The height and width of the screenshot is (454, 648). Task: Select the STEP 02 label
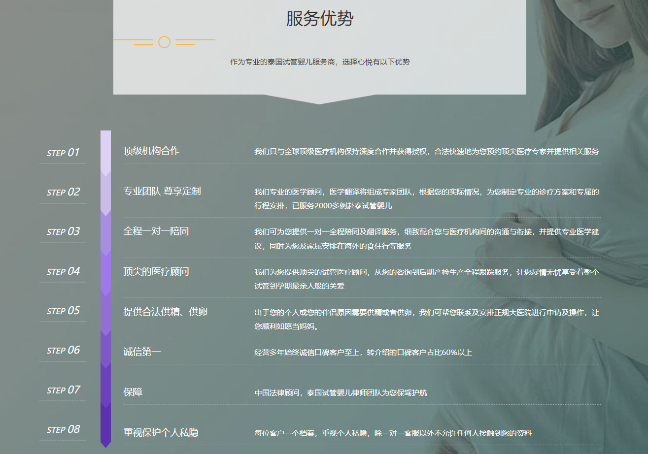(63, 192)
